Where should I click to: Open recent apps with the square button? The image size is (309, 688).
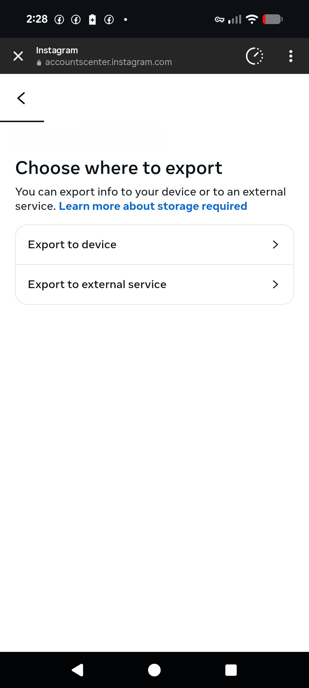point(231,670)
